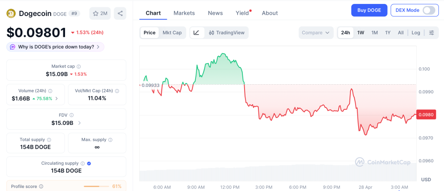Viewport: 444px width, 191px height.
Task: Select the Mkt Cap chart toggle
Action: point(172,33)
